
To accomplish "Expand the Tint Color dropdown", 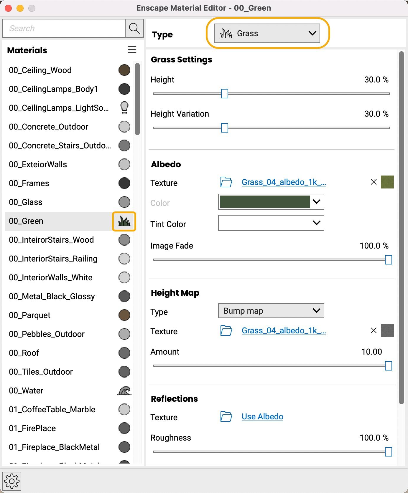I will (x=271, y=223).
